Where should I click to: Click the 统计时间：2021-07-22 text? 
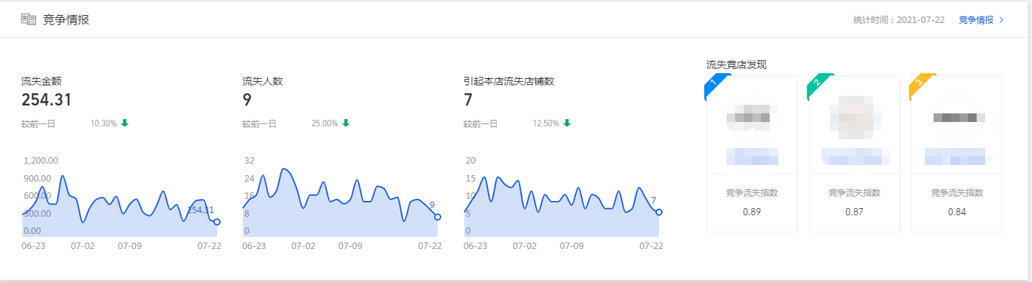click(x=898, y=20)
